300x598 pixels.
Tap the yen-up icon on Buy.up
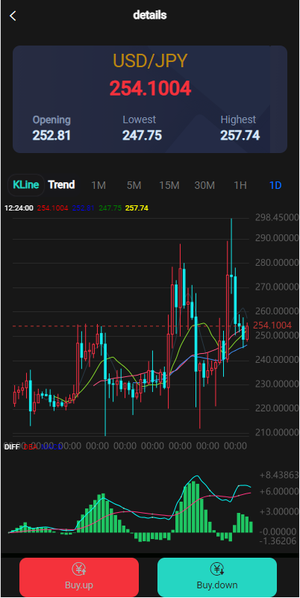point(79,570)
